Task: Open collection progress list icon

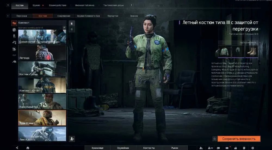Action: [64, 28]
